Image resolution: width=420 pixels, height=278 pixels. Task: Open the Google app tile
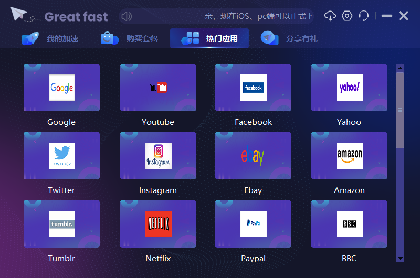click(x=61, y=88)
